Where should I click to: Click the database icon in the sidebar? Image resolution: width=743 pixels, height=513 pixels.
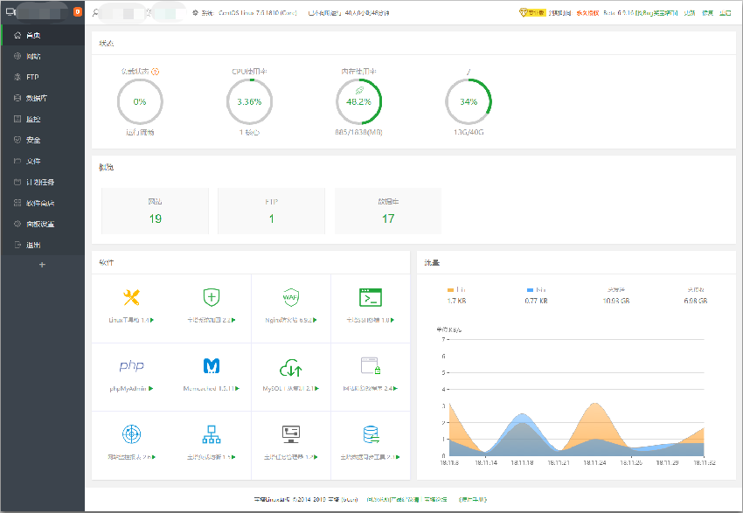tap(17, 98)
